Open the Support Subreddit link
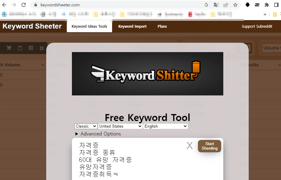281x180 pixels. pos(257,26)
